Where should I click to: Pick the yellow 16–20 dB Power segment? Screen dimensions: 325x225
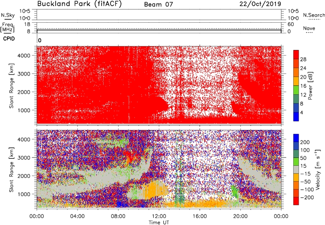296,81
